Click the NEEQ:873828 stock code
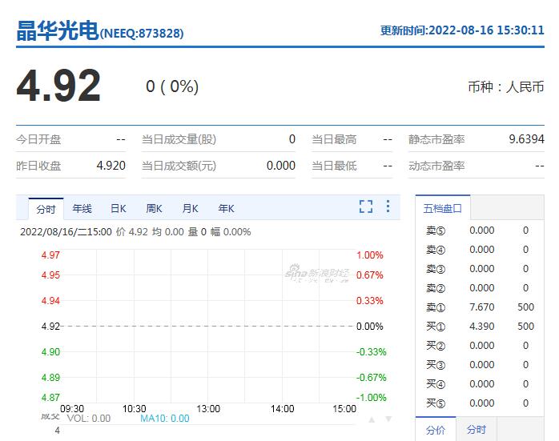The height and width of the screenshot is (441, 559). [142, 34]
